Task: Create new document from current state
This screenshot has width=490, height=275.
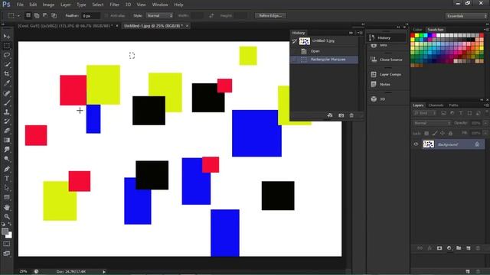Action: pyautogui.click(x=330, y=115)
